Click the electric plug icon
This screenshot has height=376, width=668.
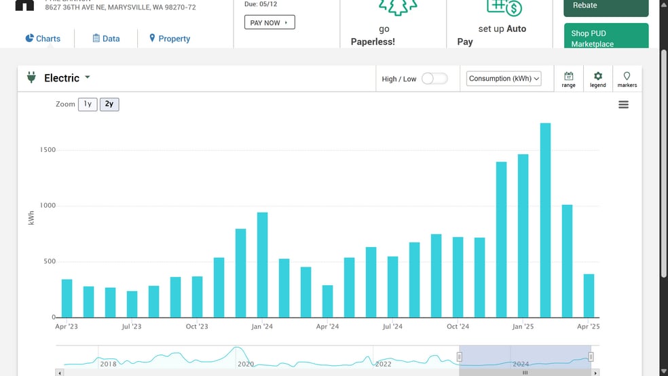point(31,78)
